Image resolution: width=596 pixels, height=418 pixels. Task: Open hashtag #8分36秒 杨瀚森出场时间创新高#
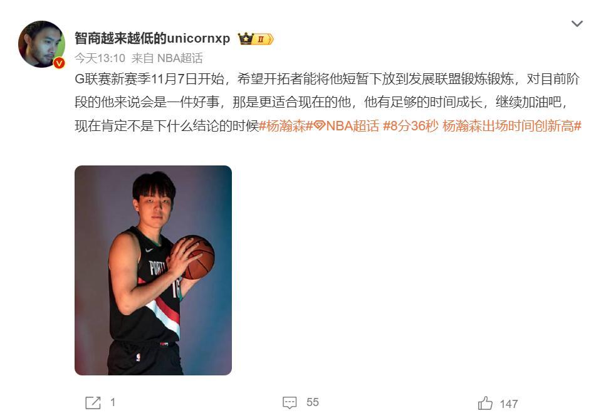482,126
